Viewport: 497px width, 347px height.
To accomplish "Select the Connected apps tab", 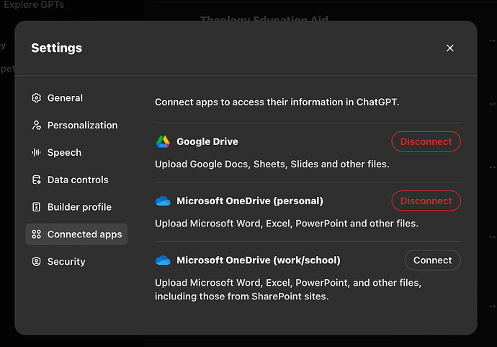I will pyautogui.click(x=76, y=234).
